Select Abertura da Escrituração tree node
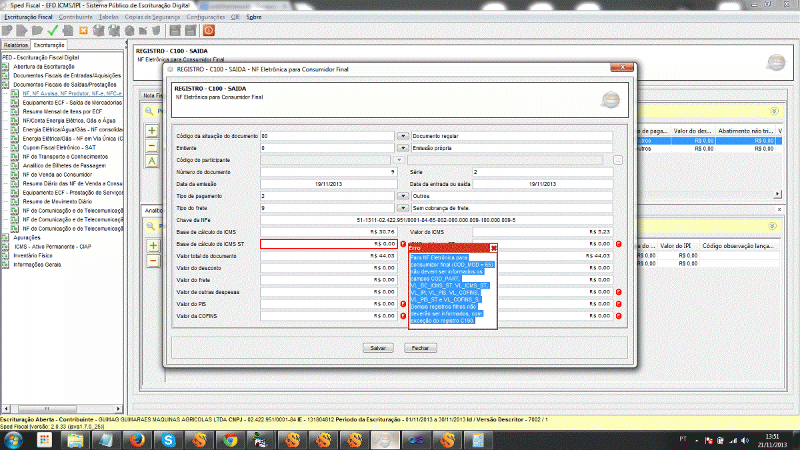The height and width of the screenshot is (450, 800). (44, 67)
